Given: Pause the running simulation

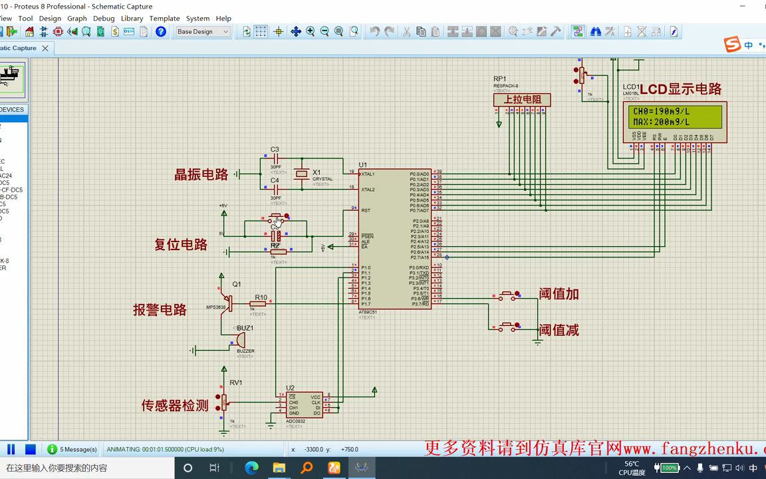Looking at the screenshot, I should tap(11, 449).
